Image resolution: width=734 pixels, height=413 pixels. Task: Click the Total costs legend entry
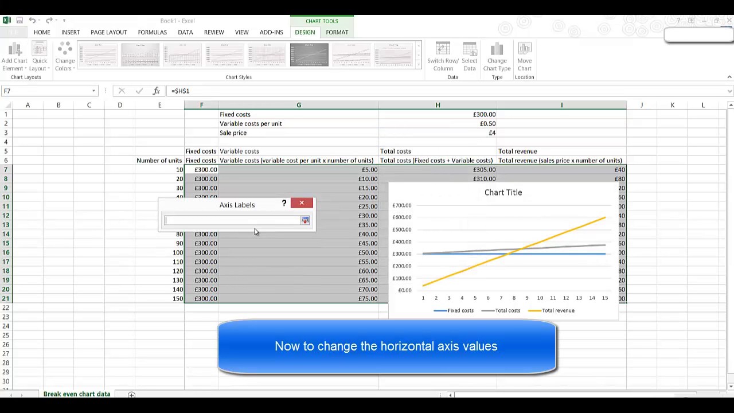[501, 310]
